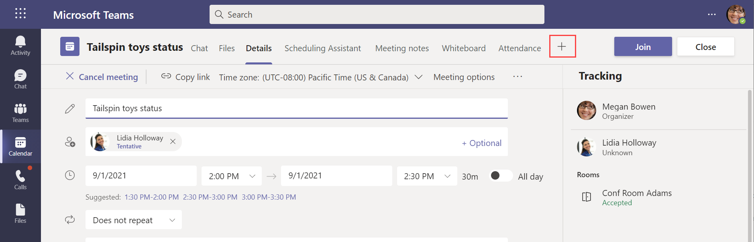754x242 pixels.
Task: Open the Microsoft 365 app launcher waffle
Action: (x=20, y=13)
